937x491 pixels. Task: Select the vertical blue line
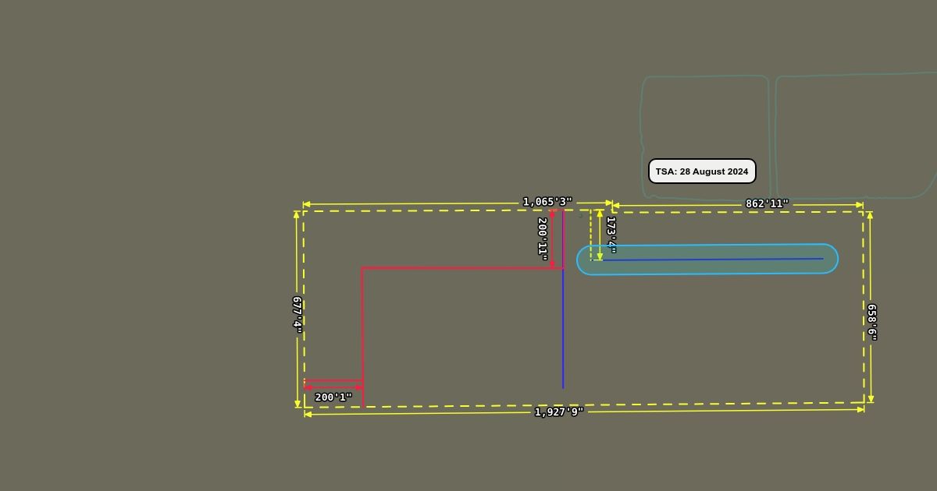coord(563,335)
